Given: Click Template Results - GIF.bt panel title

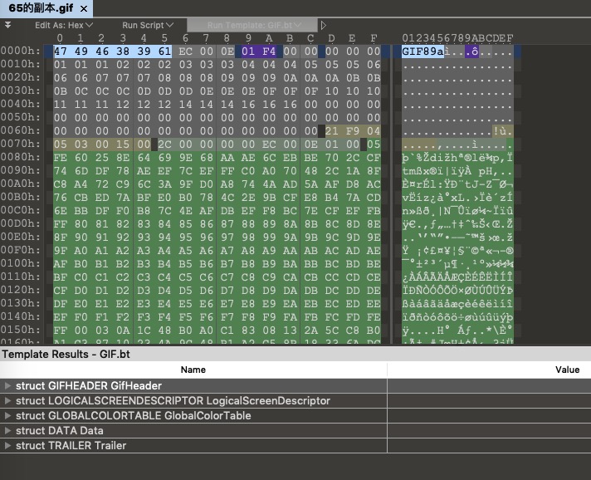Looking at the screenshot, I should (66, 355).
